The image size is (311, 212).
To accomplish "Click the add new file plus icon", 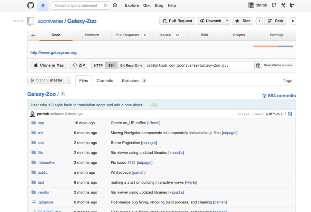I will 63,94.
